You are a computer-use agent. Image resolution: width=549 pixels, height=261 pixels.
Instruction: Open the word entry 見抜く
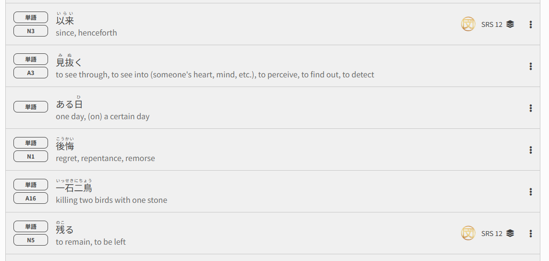pyautogui.click(x=69, y=62)
